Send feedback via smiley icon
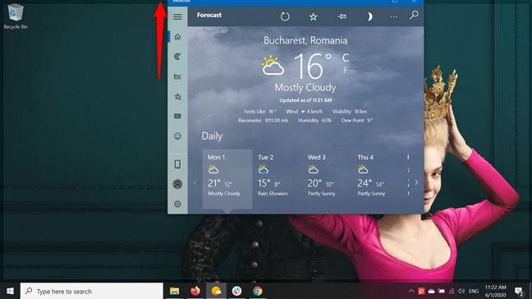Viewport: 532px width, 299px height. [x=177, y=136]
